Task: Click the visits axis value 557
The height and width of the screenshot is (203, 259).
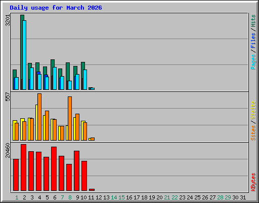Action: (8, 96)
